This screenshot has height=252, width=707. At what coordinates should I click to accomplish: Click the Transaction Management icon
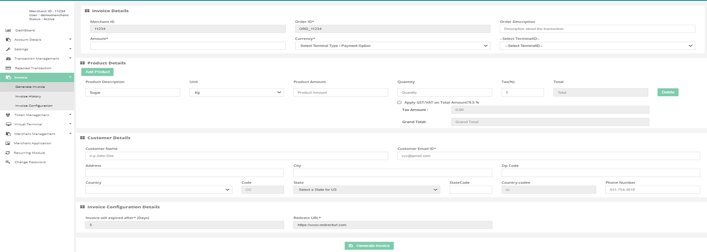click(x=8, y=59)
